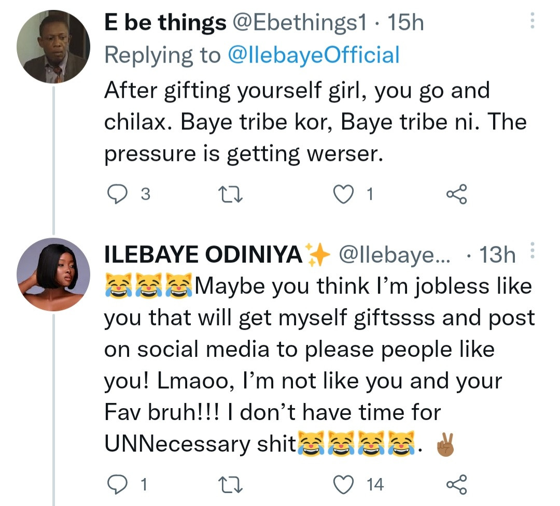The image size is (560, 506).
Task: Open ILEBAYE ODINIYA's profile picture
Action: tap(53, 274)
